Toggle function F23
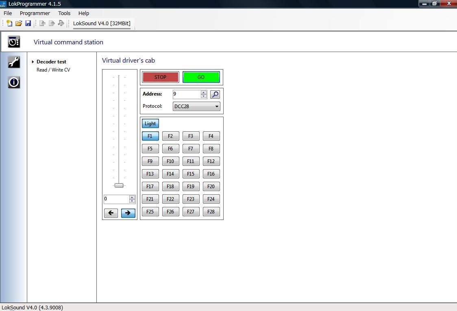 point(191,199)
